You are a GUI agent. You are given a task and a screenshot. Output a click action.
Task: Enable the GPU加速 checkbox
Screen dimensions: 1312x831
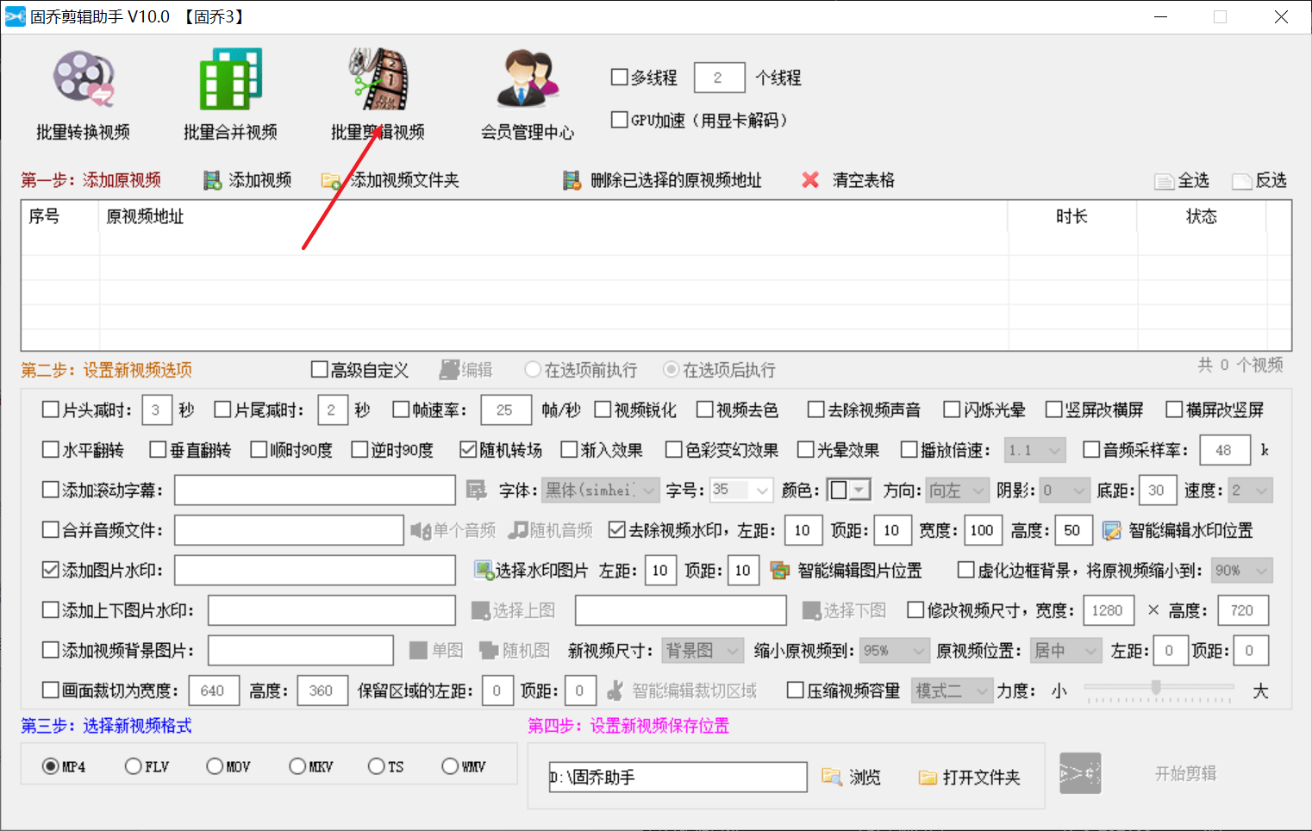coord(619,120)
